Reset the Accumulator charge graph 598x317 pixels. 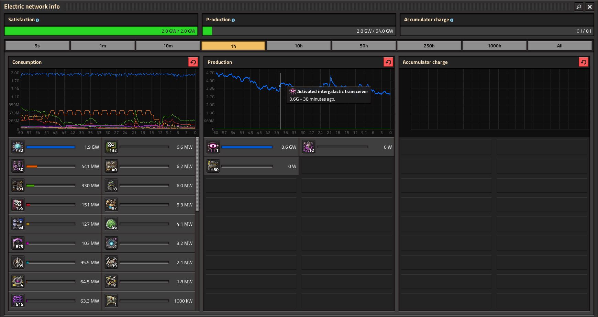tap(584, 62)
